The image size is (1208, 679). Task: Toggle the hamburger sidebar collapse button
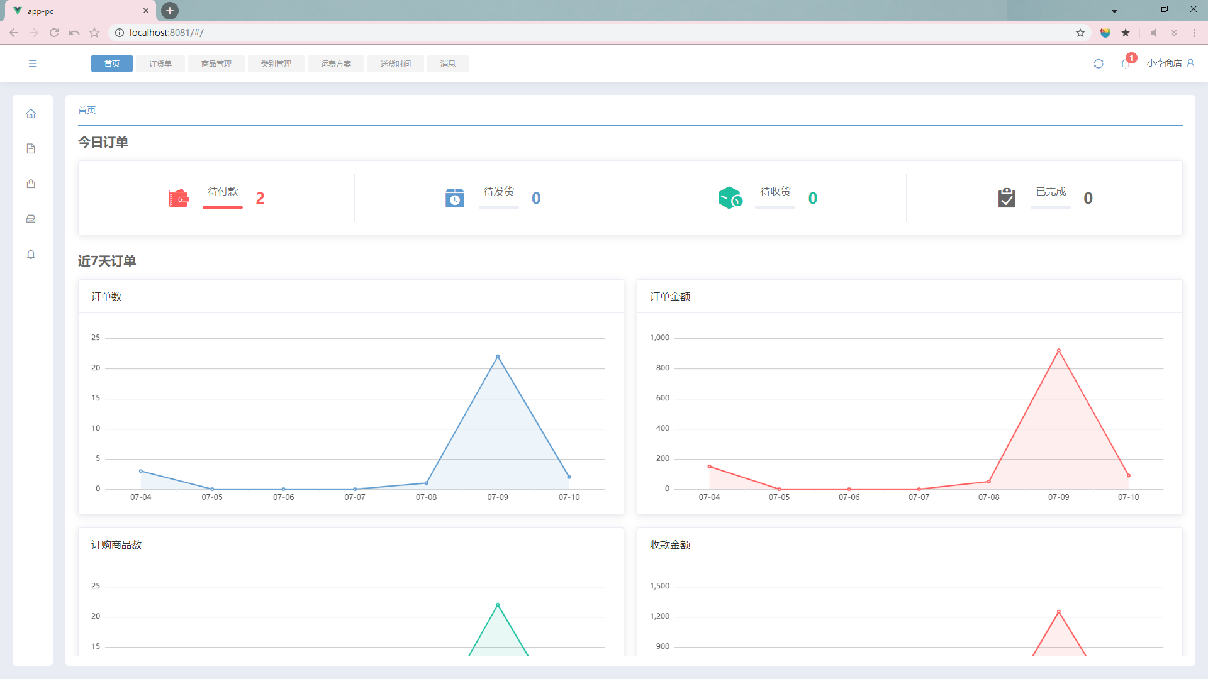33,63
